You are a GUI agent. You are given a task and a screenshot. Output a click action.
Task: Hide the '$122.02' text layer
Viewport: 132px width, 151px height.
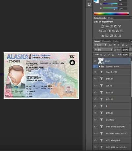[95, 99]
